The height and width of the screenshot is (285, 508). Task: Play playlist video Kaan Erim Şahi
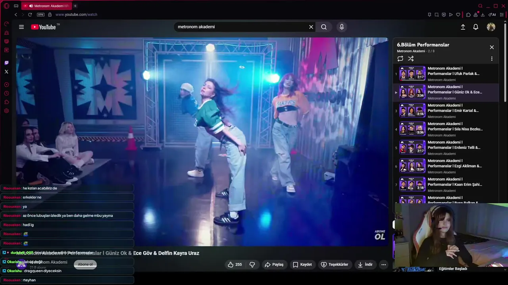tap(446, 185)
